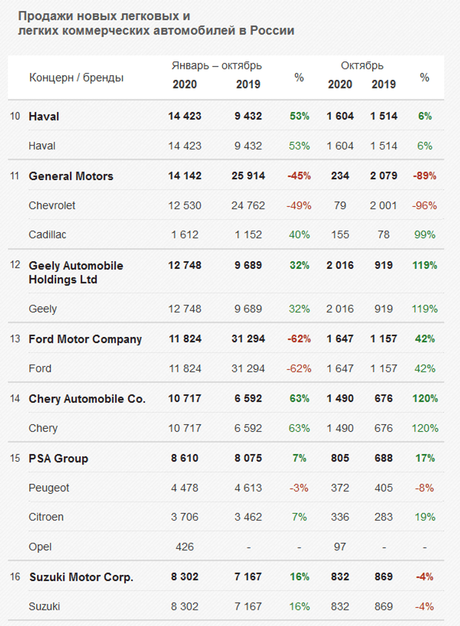Select the standalone "Октябрь" period header
Image resolution: width=460 pixels, height=626 pixels.
(x=362, y=66)
